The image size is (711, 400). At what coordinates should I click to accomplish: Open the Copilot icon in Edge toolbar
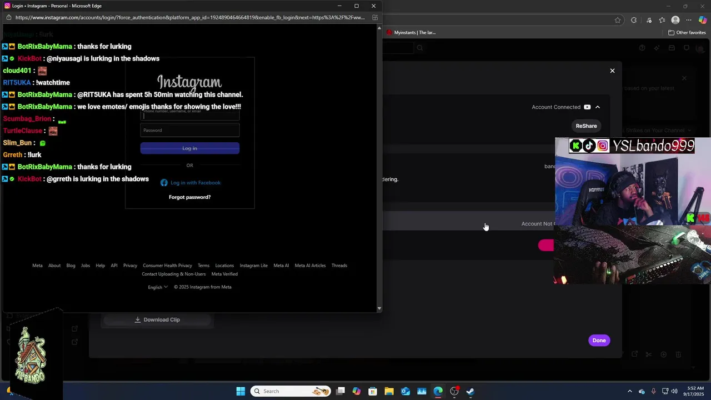(x=703, y=20)
